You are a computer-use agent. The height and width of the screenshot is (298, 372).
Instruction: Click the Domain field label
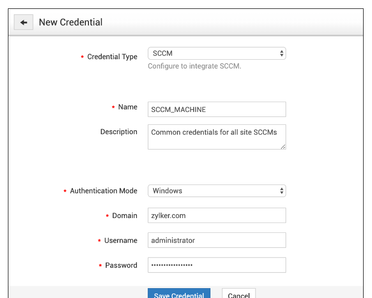pos(124,216)
